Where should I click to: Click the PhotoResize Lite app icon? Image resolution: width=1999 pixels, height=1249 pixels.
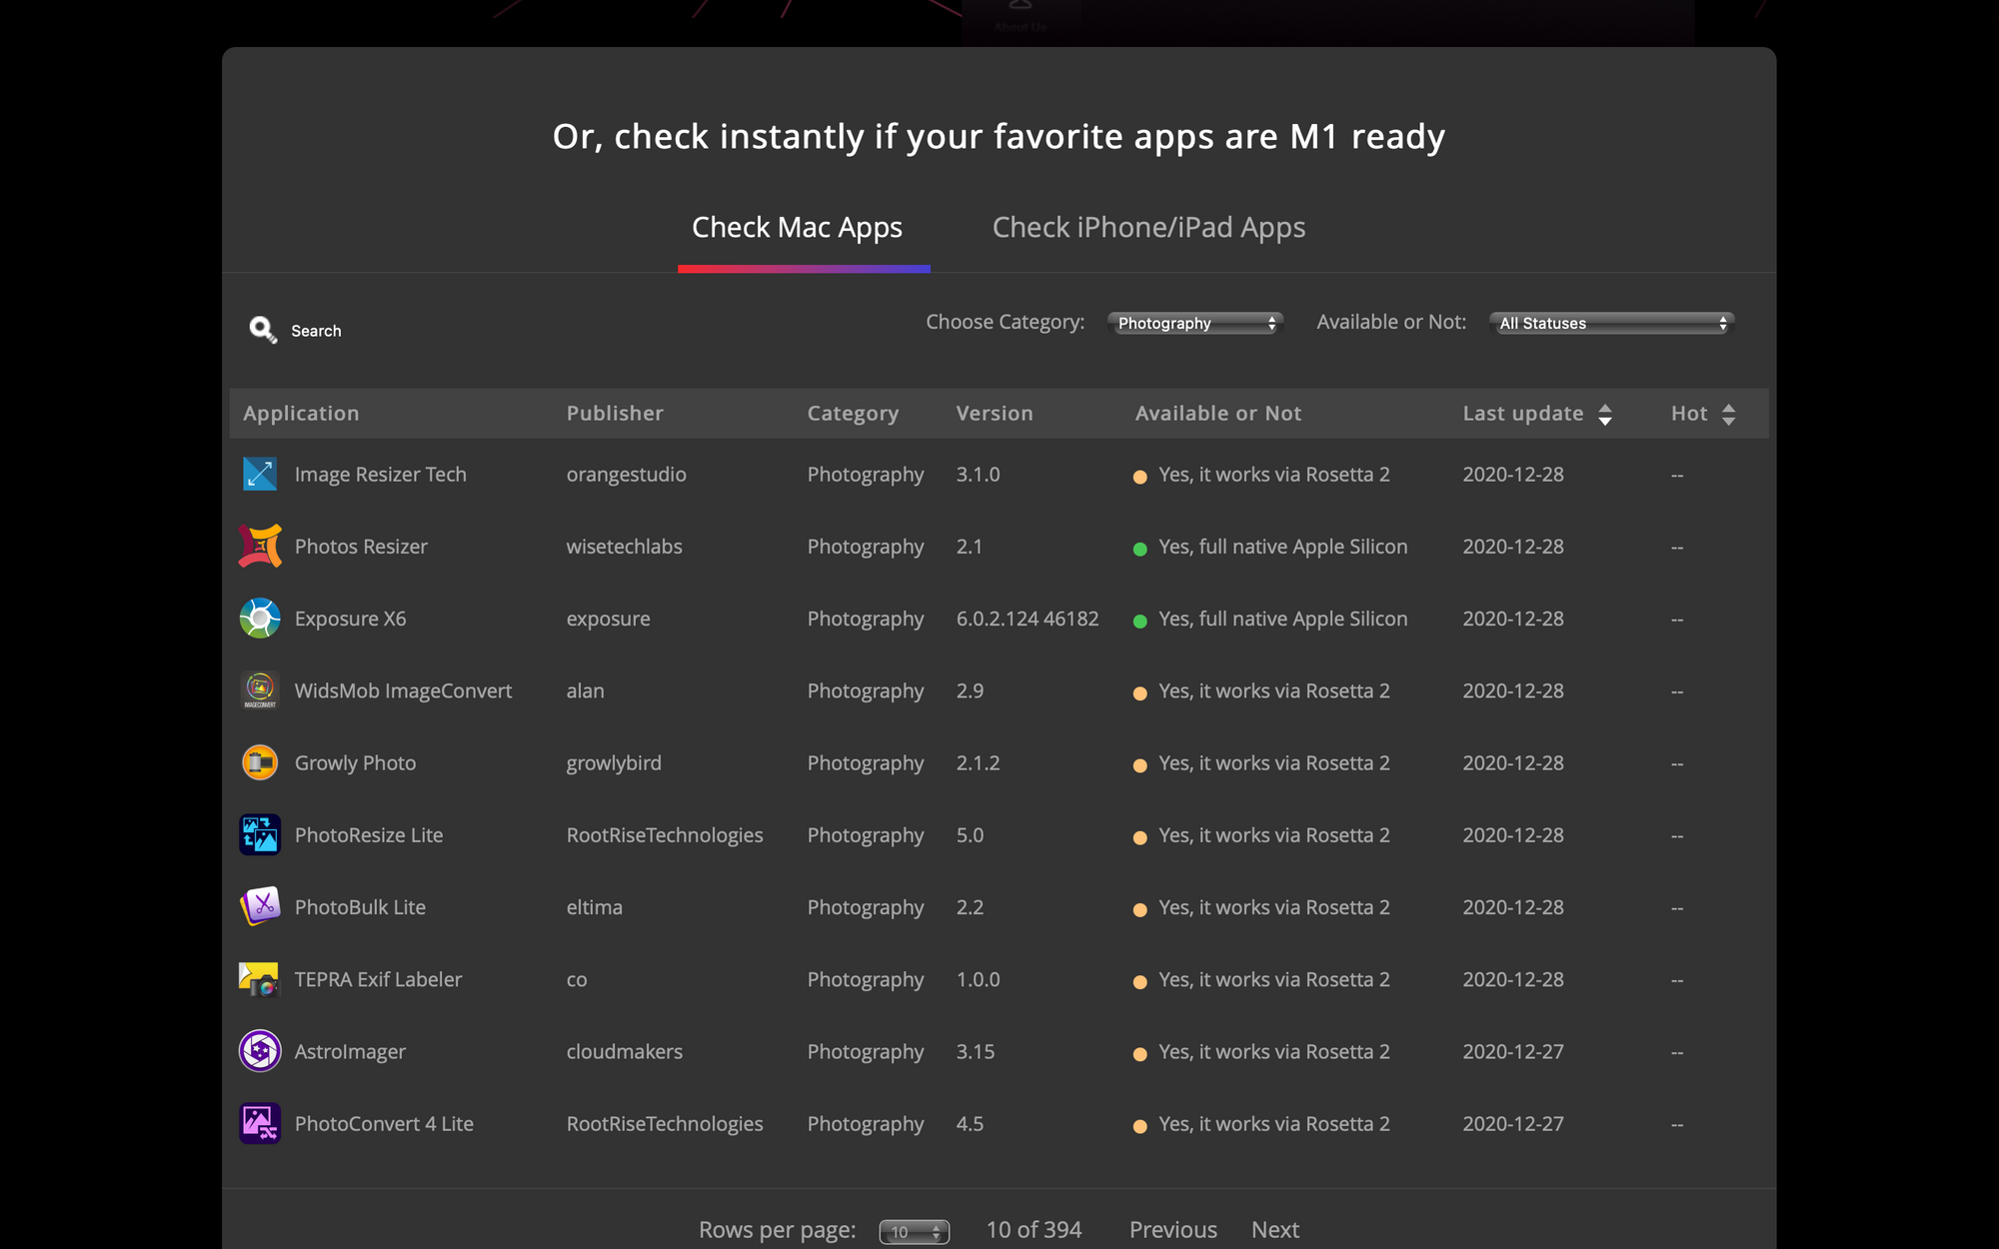coord(260,835)
